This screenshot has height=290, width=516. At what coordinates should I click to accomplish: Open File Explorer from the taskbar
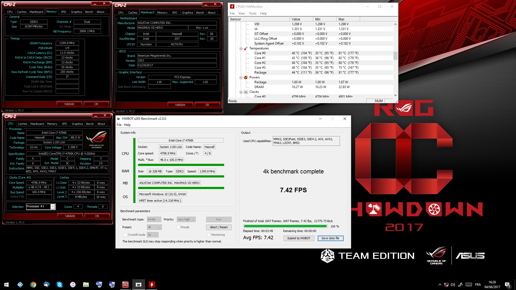[86, 285]
